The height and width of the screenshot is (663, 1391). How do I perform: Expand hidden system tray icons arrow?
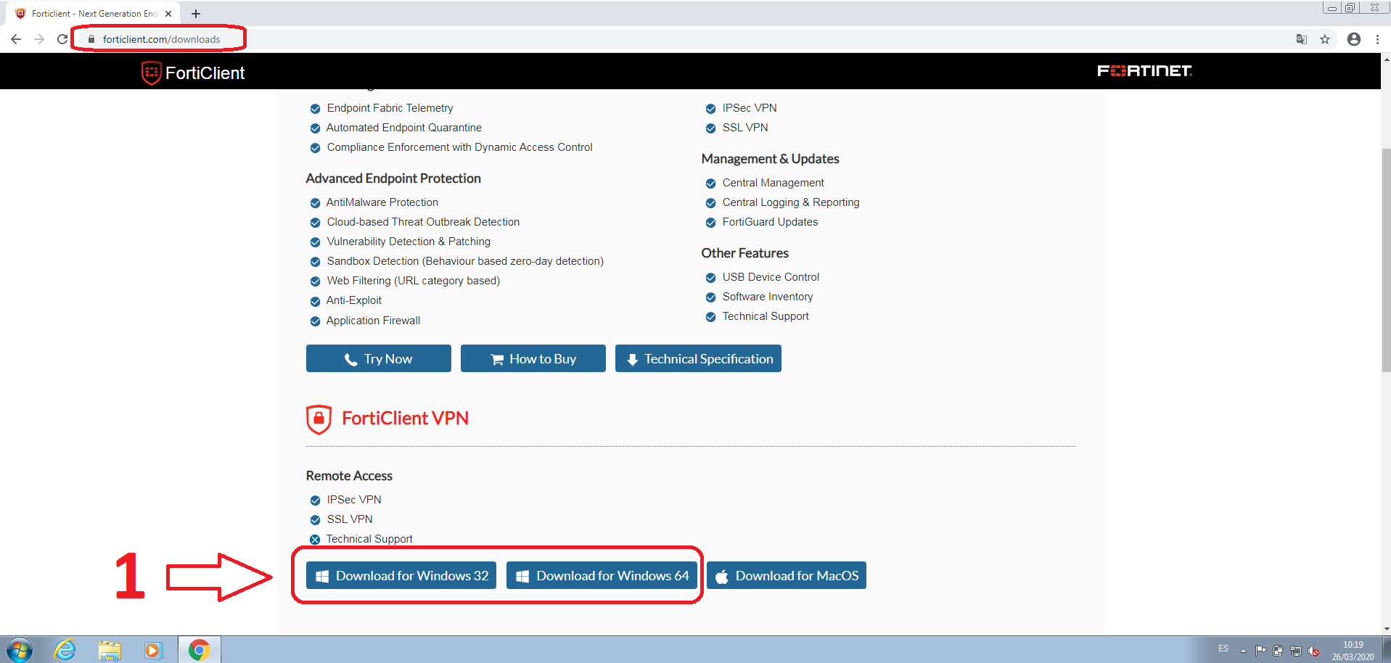point(1243,650)
